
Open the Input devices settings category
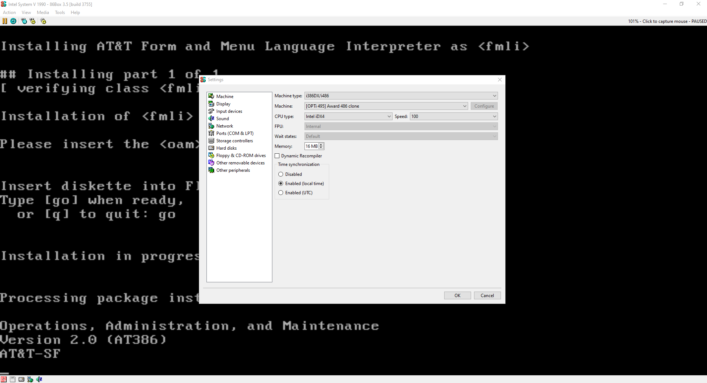pyautogui.click(x=229, y=111)
